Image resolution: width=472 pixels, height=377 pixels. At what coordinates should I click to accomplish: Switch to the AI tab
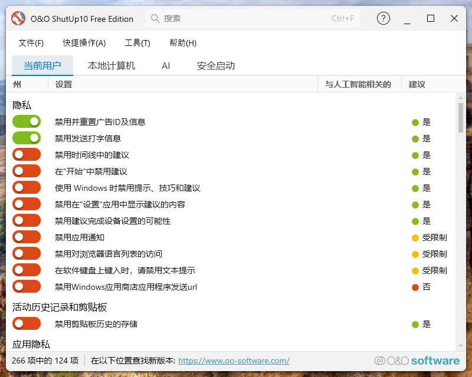click(166, 65)
